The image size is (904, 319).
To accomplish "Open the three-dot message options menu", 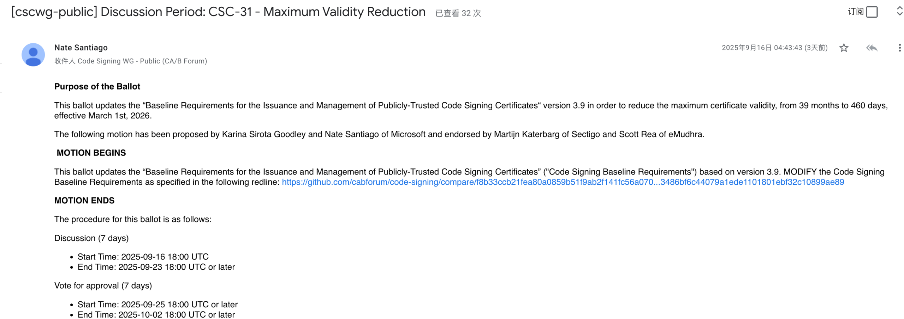I will pyautogui.click(x=899, y=48).
